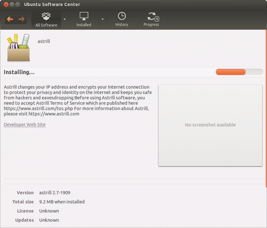Image resolution: width=267 pixels, height=228 pixels.
Task: Click the Installing... status text
Action: pos(19,72)
